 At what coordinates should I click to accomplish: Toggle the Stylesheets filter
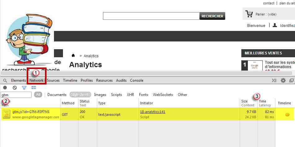pos(80,95)
